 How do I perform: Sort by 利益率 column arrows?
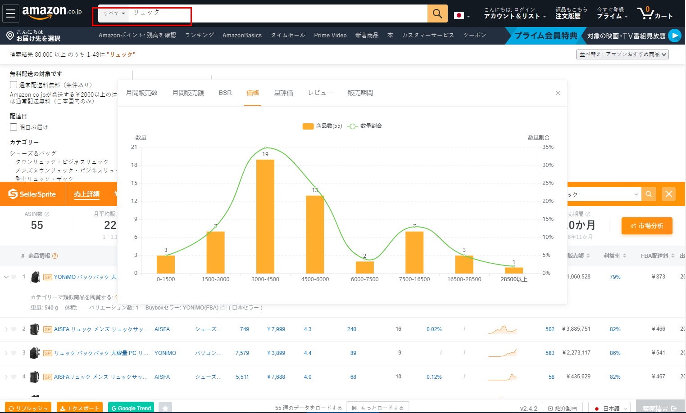tap(625, 256)
